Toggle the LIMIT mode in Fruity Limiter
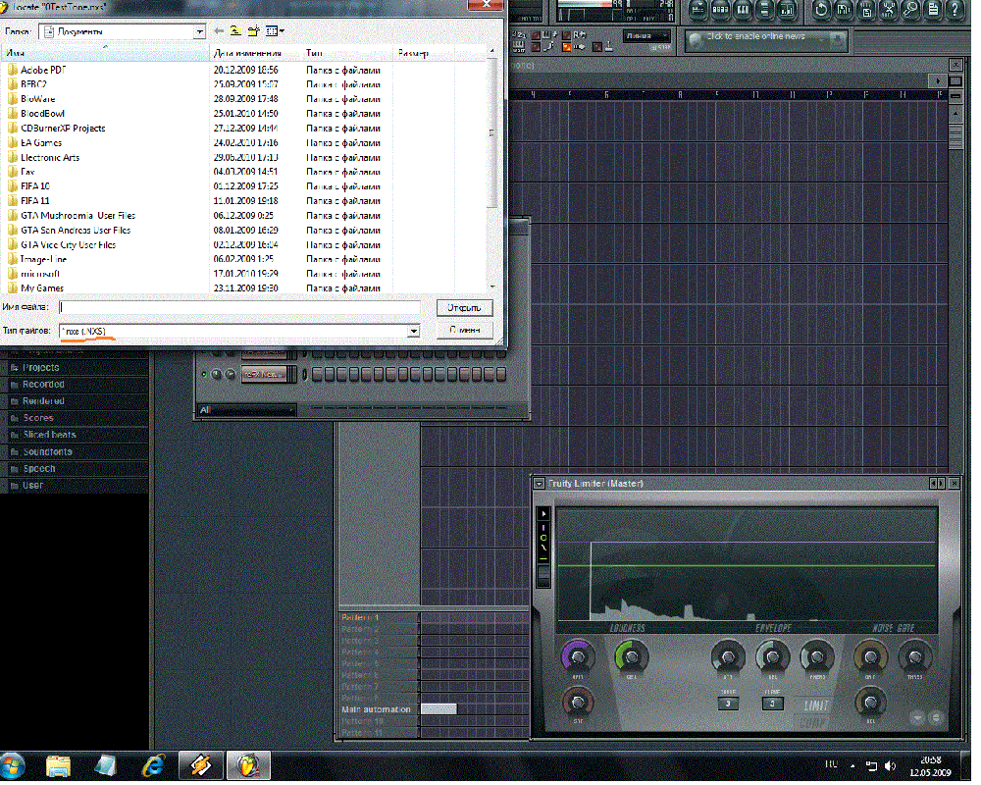981x785 pixels. coord(816,706)
